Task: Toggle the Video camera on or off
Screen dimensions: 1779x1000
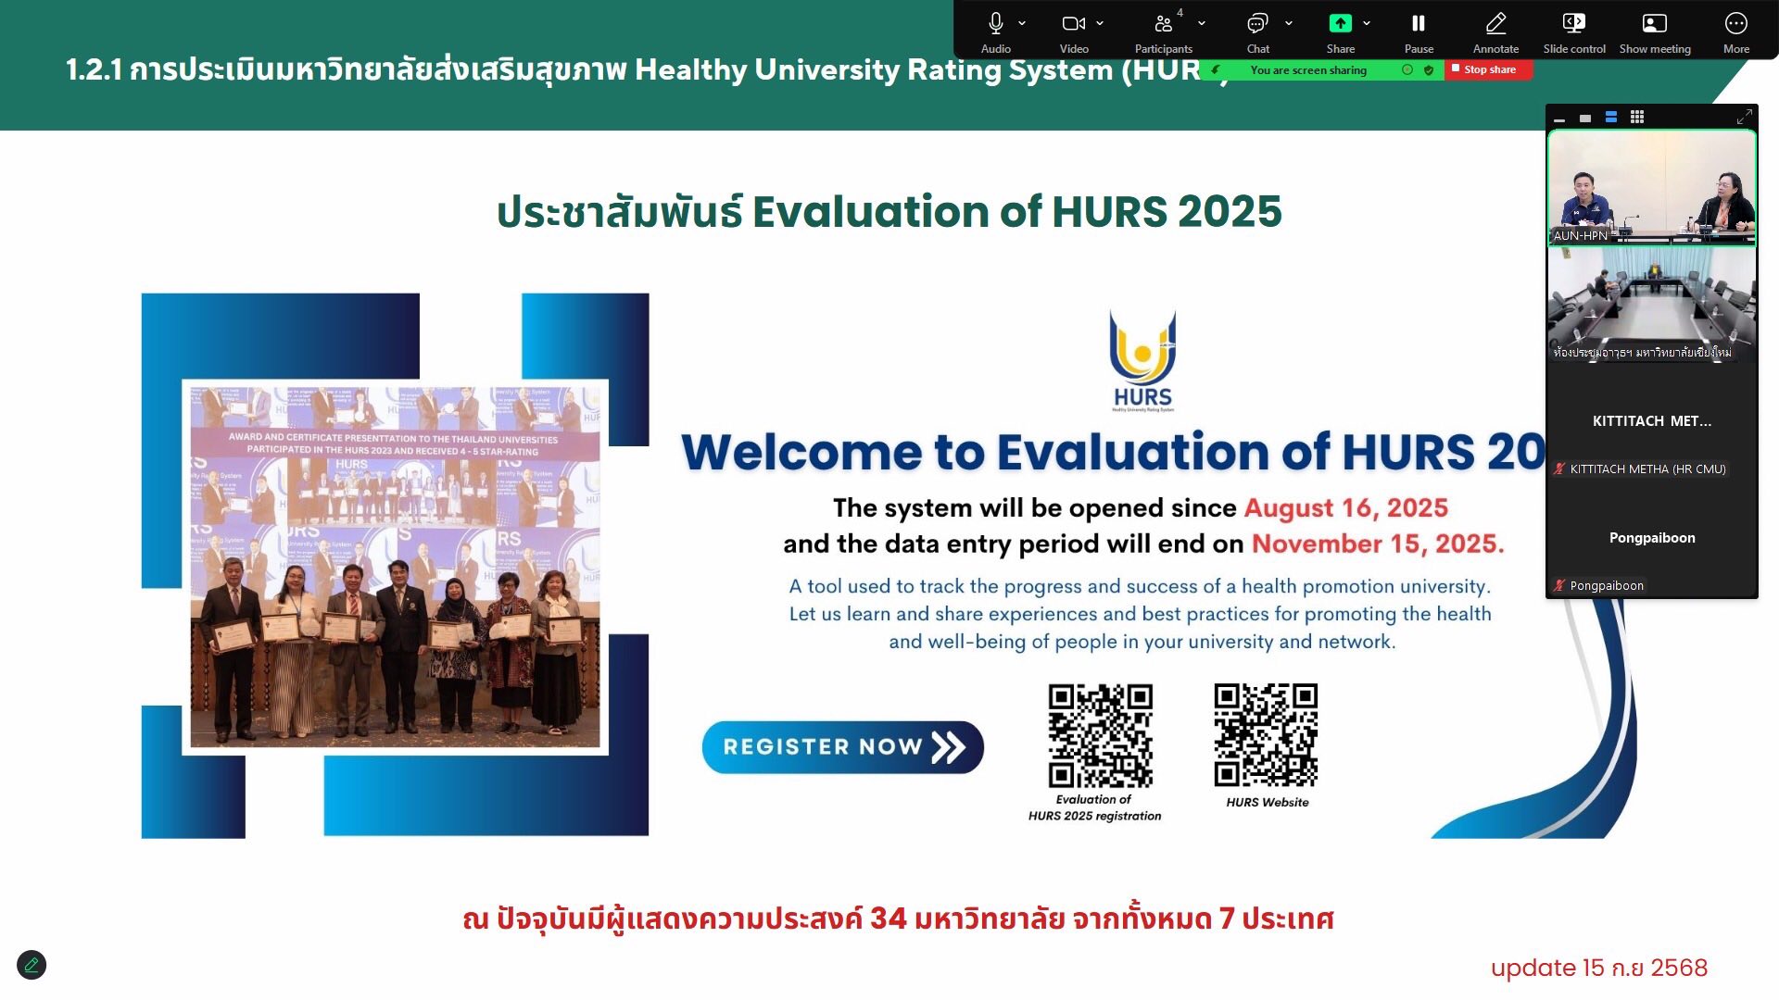Action: pyautogui.click(x=1073, y=24)
